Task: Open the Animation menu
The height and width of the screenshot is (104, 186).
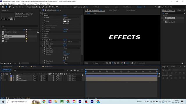Action: tap(31, 4)
